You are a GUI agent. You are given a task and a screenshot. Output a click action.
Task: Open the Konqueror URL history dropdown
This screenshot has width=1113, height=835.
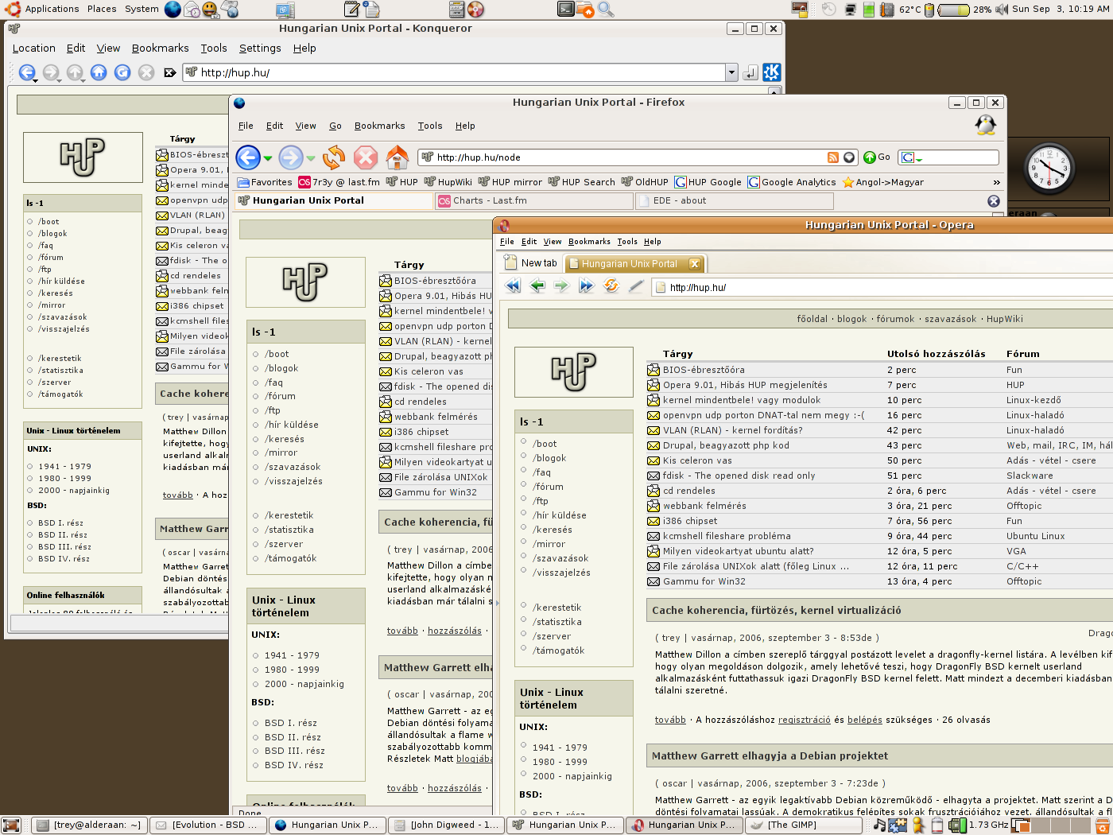(731, 72)
